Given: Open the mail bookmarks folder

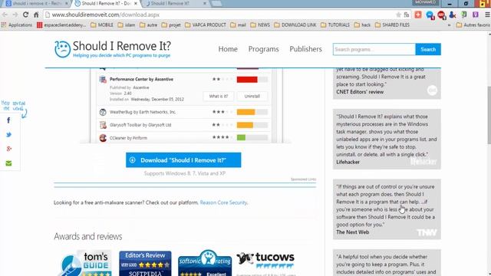Looking at the screenshot, I should 238,25.
